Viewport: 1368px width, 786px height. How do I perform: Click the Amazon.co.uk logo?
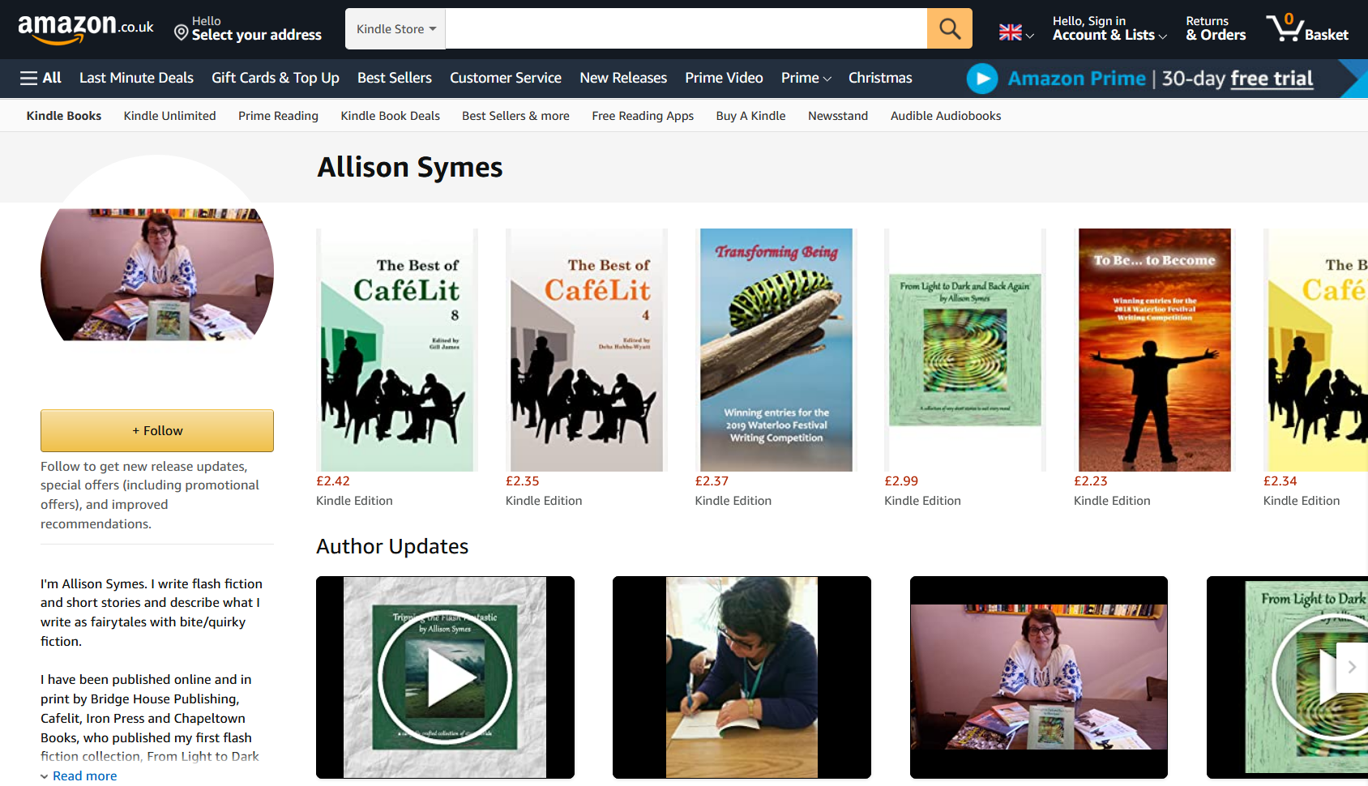coord(85,28)
